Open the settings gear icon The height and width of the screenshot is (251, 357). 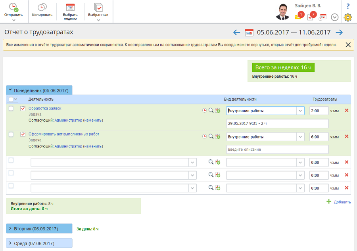click(x=347, y=17)
